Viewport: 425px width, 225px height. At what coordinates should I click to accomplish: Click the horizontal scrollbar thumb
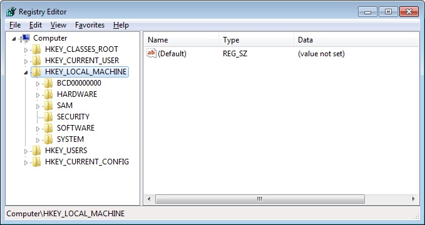pyautogui.click(x=260, y=199)
